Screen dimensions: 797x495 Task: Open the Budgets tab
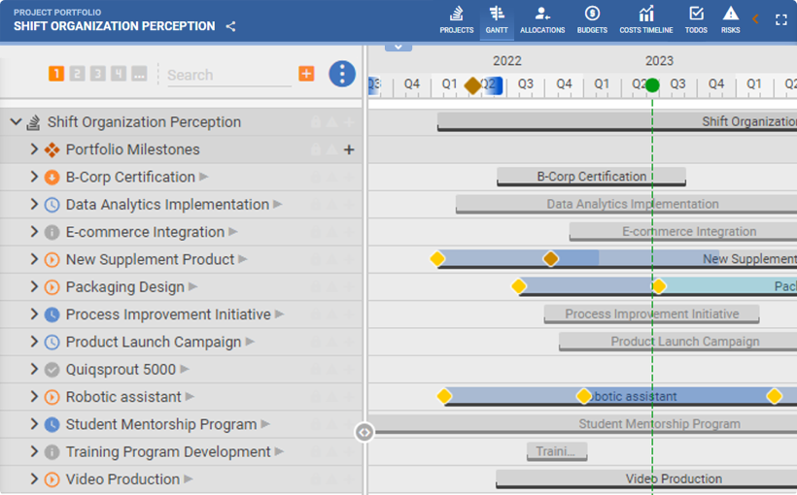[x=592, y=20]
